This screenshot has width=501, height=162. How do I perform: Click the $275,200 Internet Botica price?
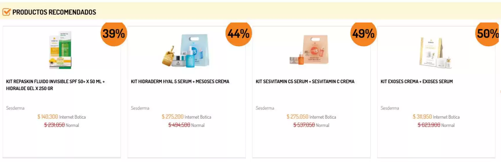(173, 117)
